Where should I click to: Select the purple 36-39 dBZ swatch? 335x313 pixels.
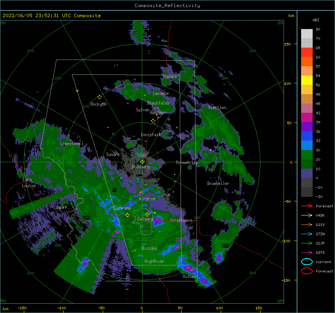307,127
